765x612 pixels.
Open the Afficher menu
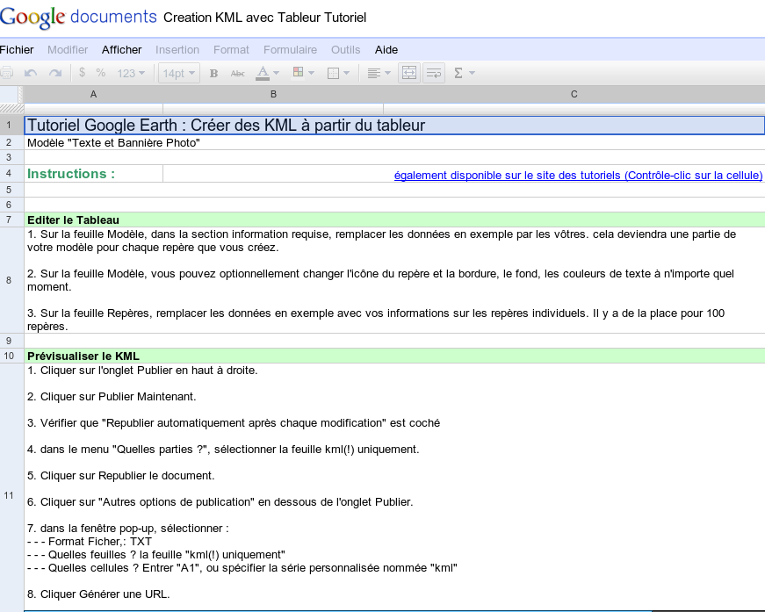(121, 50)
